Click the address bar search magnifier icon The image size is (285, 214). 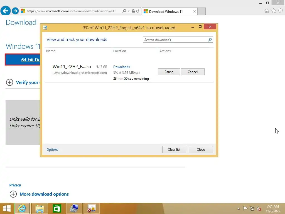click(124, 11)
